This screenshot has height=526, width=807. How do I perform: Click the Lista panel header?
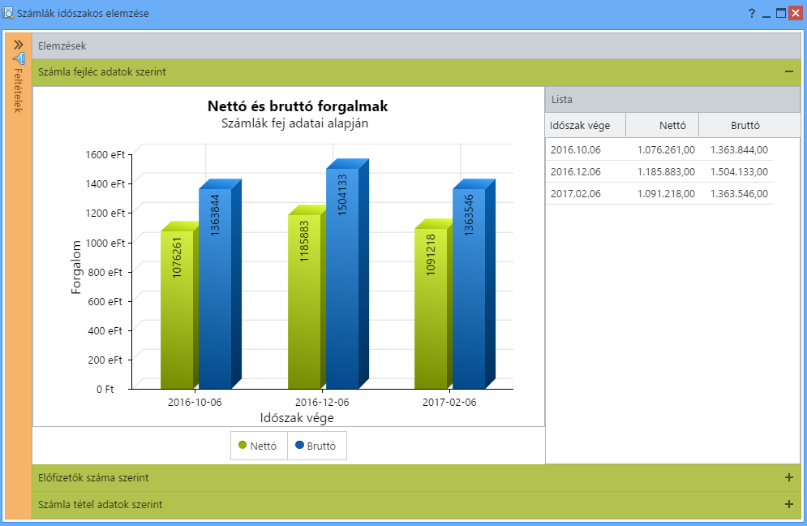pyautogui.click(x=672, y=99)
